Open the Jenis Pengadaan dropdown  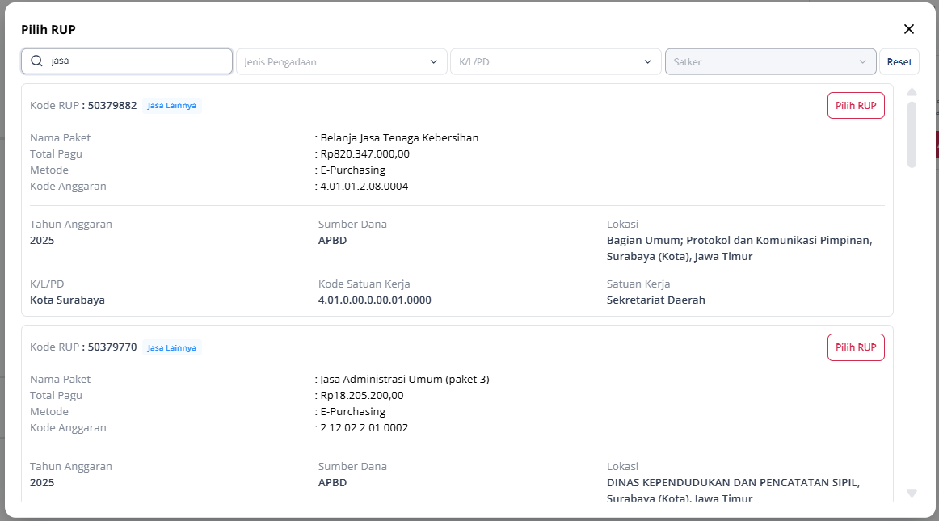(331, 61)
